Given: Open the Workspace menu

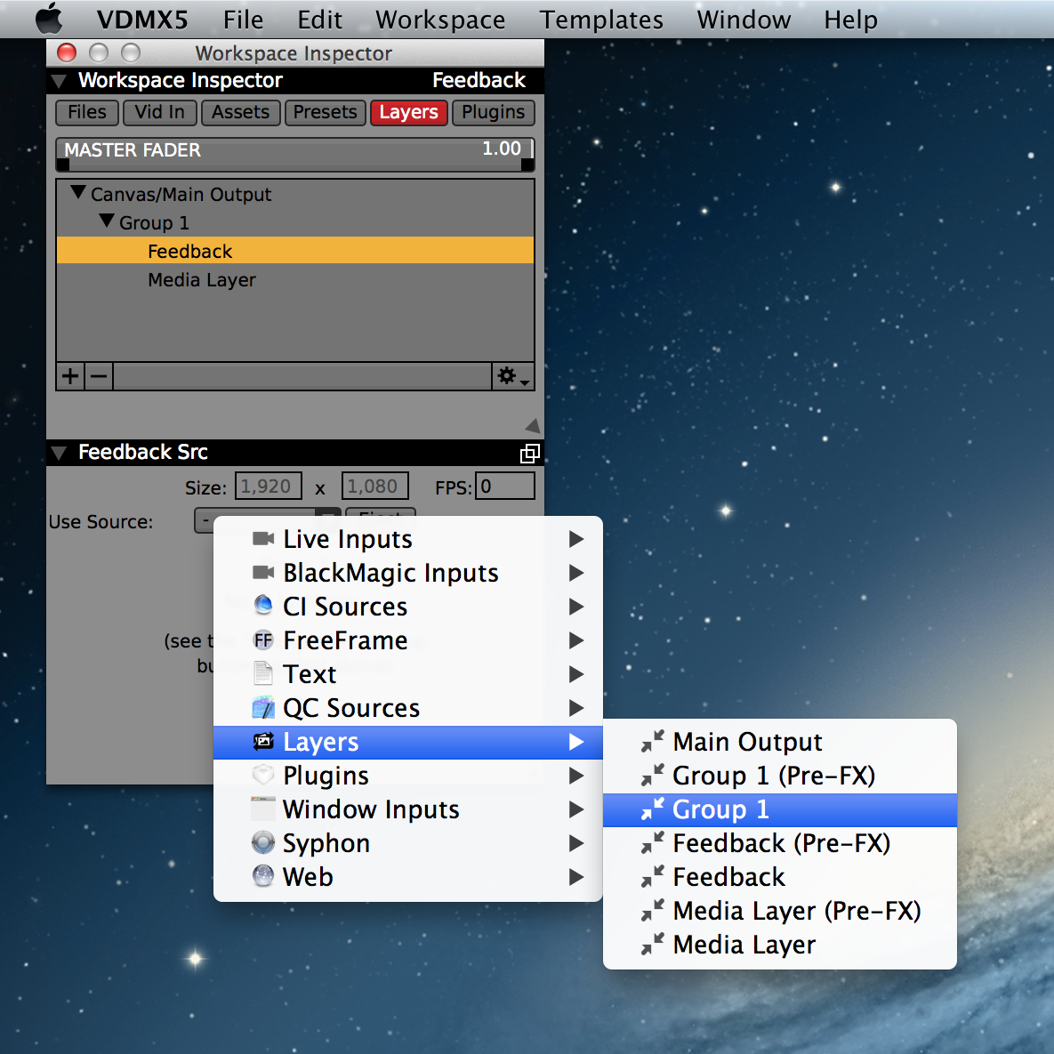Looking at the screenshot, I should click(439, 20).
